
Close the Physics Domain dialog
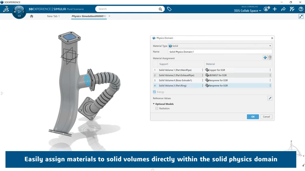[272, 38]
